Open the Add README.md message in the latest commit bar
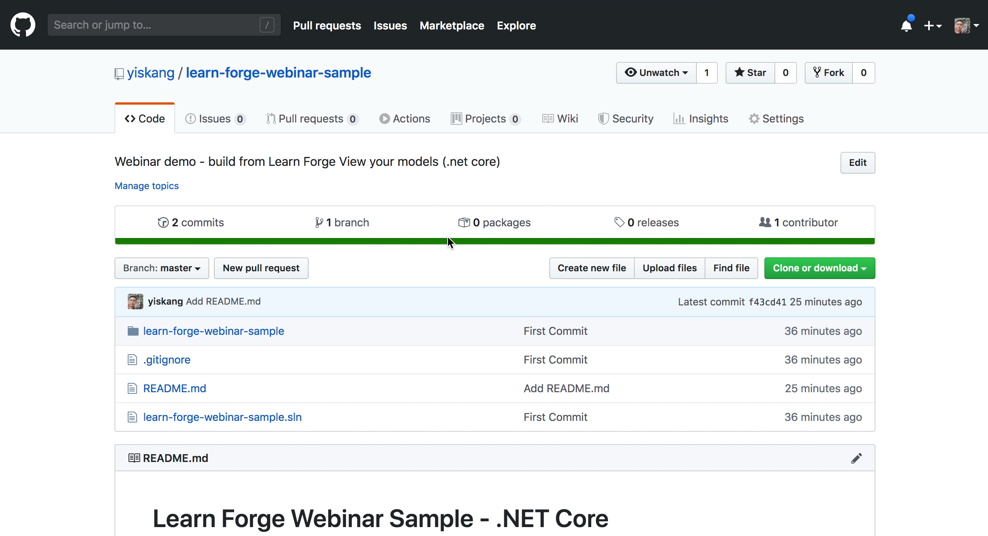988x536 pixels. pyautogui.click(x=223, y=302)
